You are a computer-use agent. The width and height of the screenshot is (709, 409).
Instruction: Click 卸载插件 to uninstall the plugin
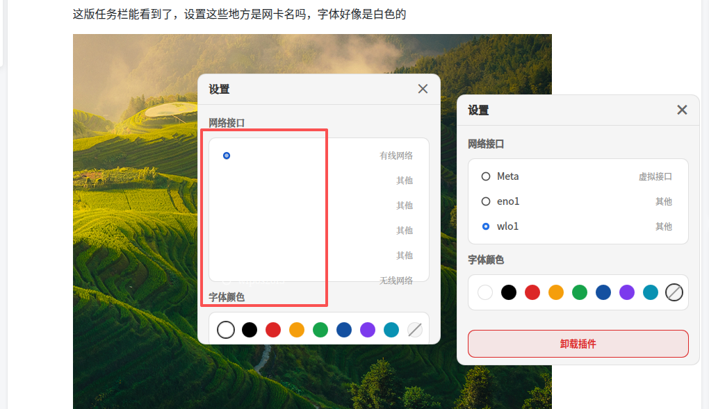click(x=578, y=344)
